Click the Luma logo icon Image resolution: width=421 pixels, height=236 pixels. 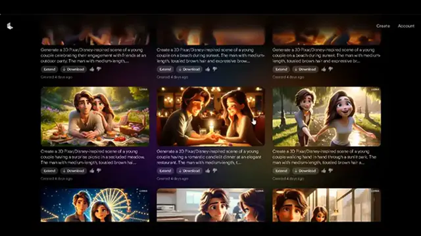pyautogui.click(x=10, y=26)
